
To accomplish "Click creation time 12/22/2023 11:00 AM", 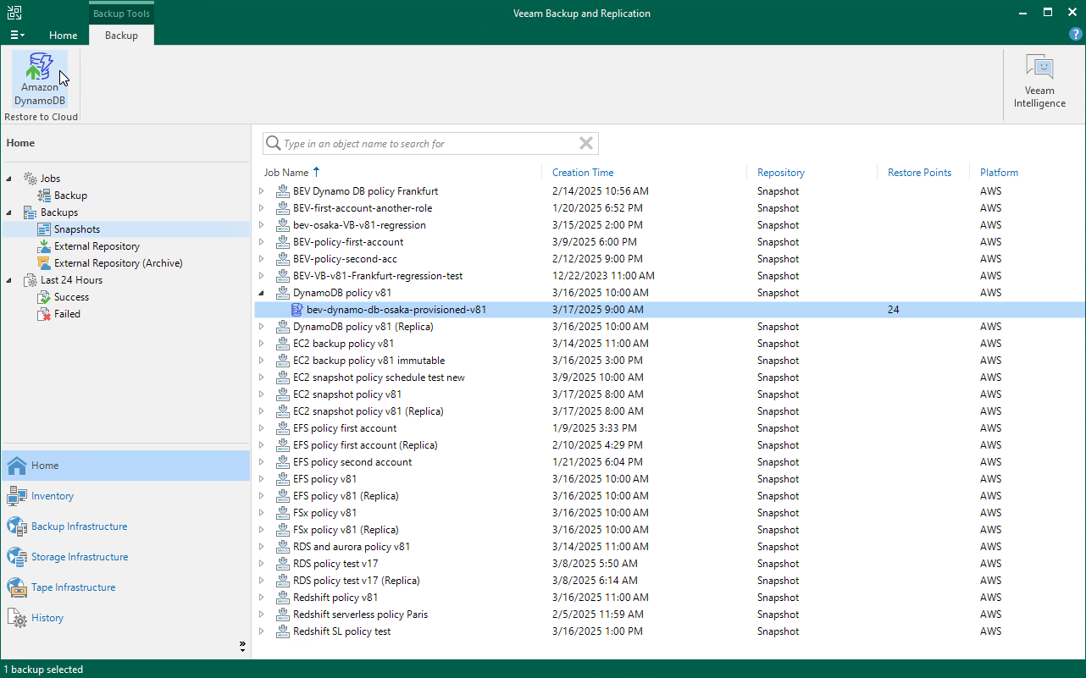I will point(603,276).
